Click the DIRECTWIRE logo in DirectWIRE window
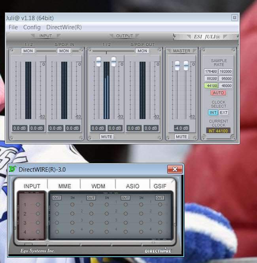This screenshot has width=257, height=263. pyautogui.click(x=158, y=251)
